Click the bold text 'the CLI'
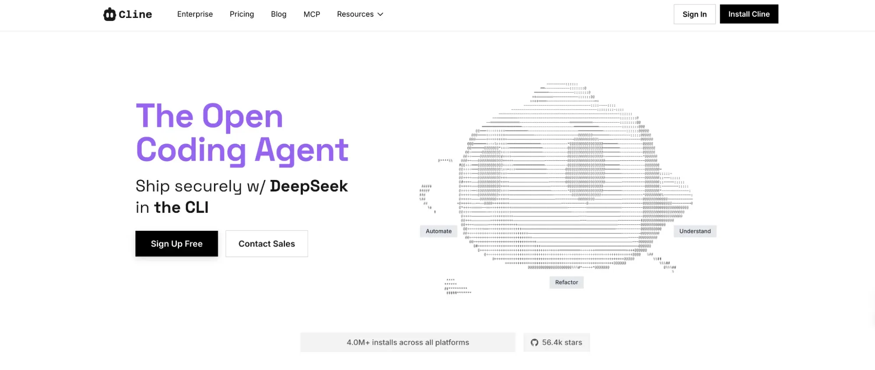This screenshot has width=875, height=370. (x=181, y=208)
